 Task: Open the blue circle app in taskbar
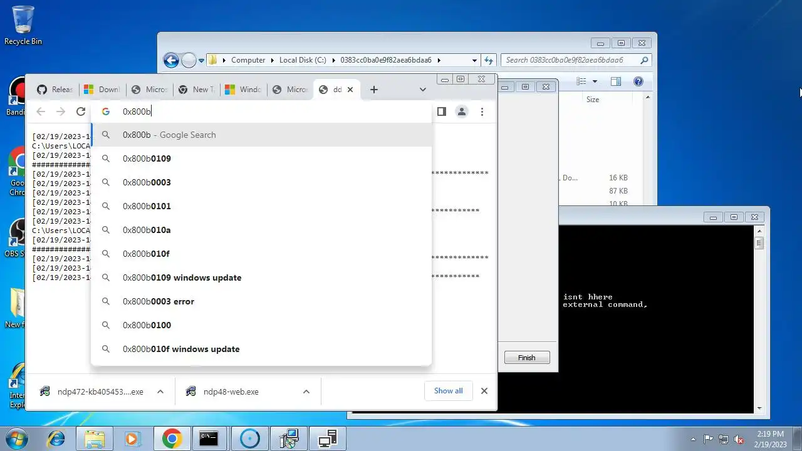pos(249,439)
